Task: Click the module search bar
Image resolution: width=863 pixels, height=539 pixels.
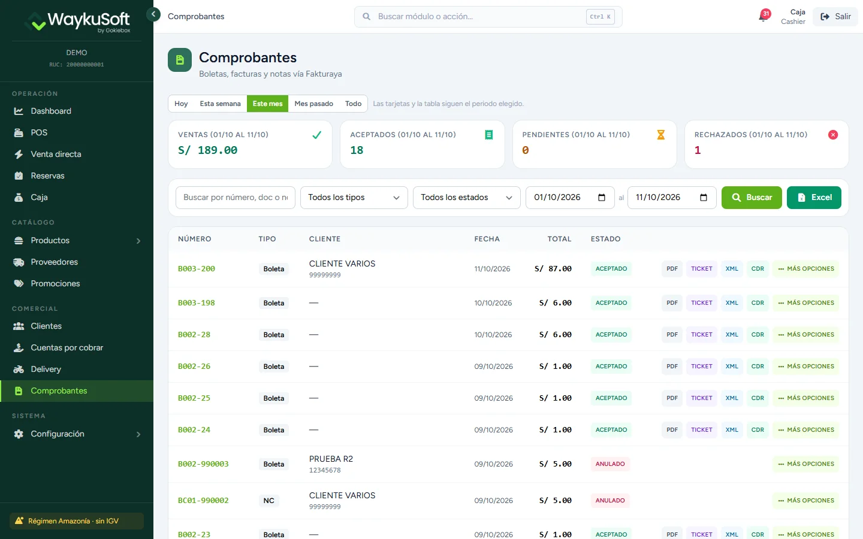Action: point(488,17)
